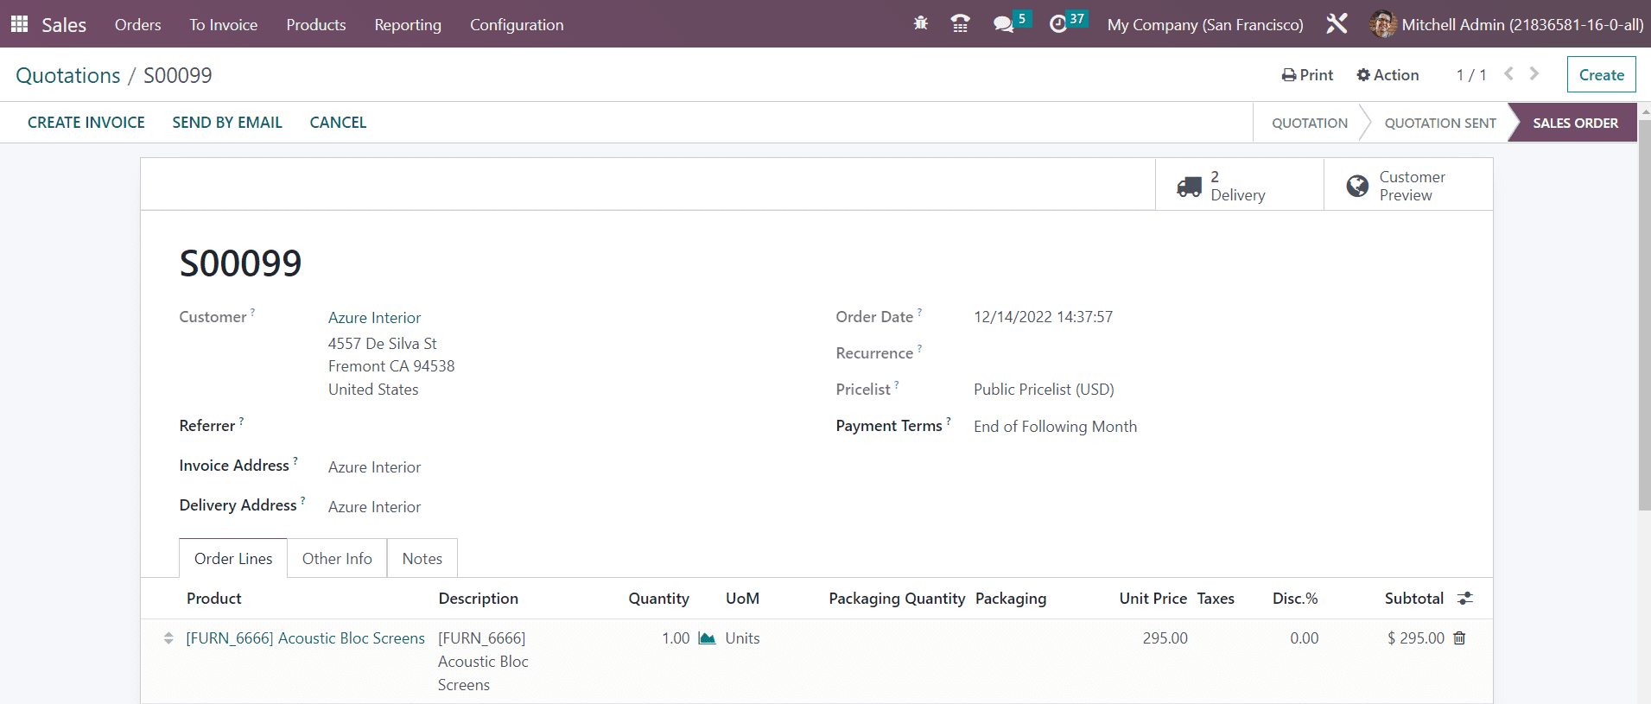Go to next record arrow
The image size is (1651, 704).
pos(1534,74)
